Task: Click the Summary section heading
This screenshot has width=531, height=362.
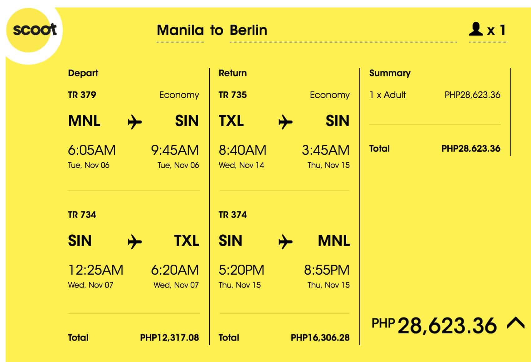Action: click(x=390, y=73)
